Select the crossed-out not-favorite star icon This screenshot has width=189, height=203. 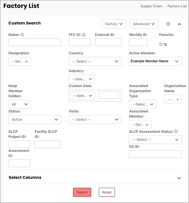click(x=165, y=44)
